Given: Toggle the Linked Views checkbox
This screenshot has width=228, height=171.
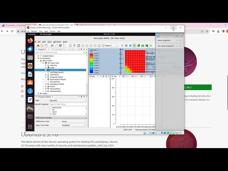Looking at the screenshot, I should (38, 56).
